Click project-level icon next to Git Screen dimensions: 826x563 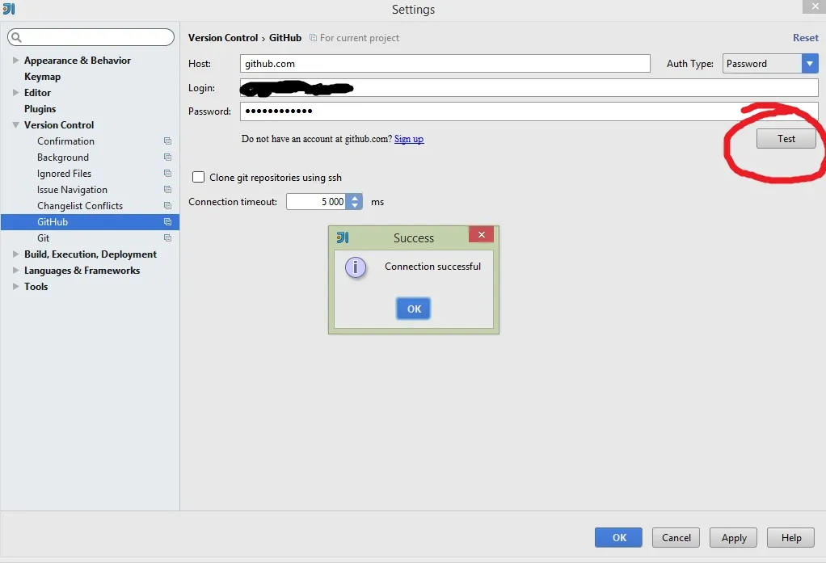(167, 238)
